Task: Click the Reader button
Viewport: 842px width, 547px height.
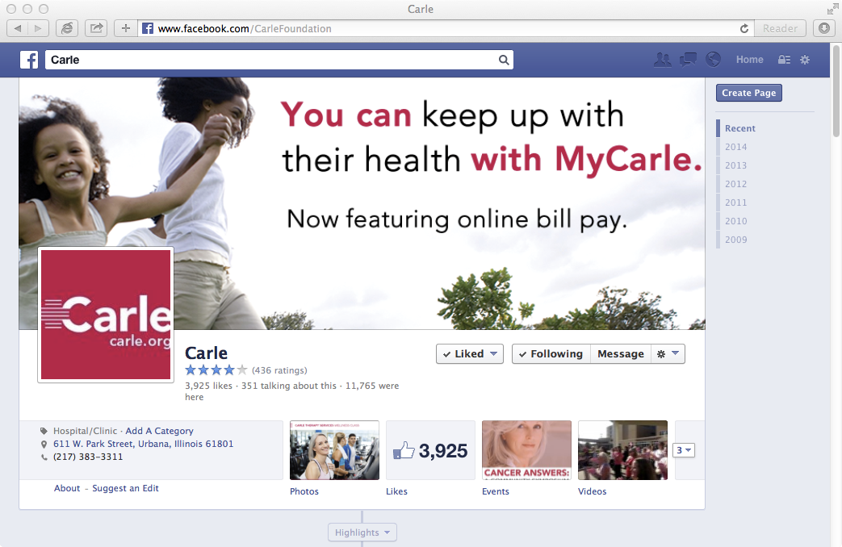Action: point(781,28)
